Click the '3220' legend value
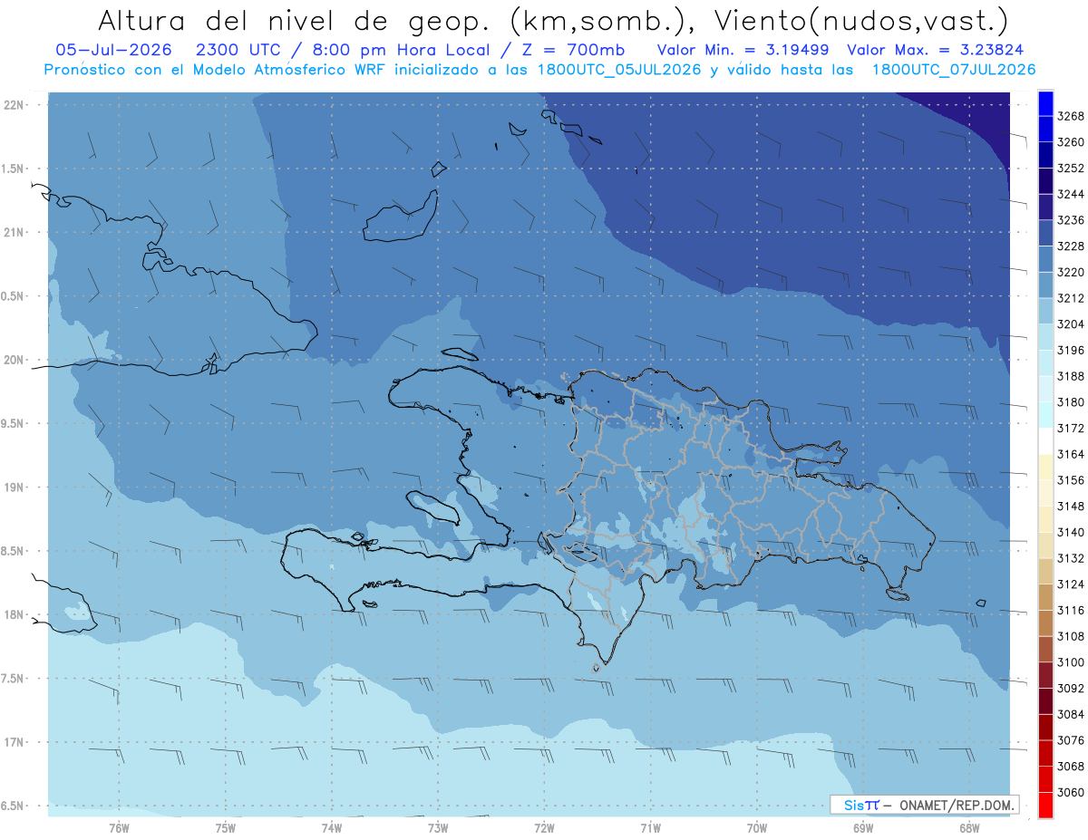1088x840 pixels. (x=1071, y=272)
